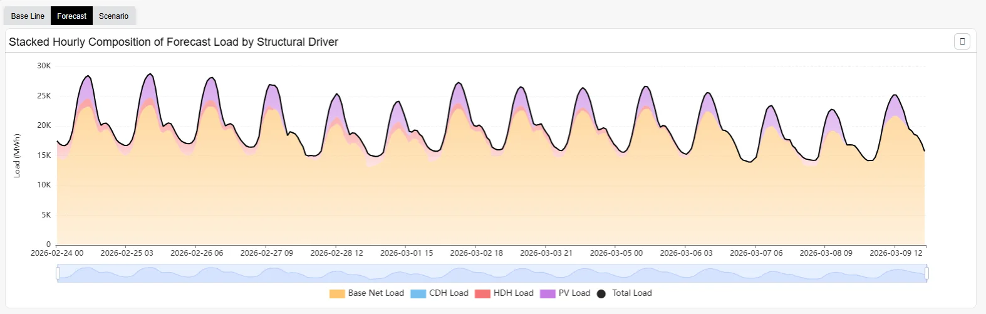Click the orange Base Net Load swatch
986x314 pixels.
[338, 293]
